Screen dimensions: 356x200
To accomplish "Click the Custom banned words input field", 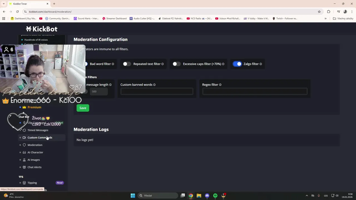I will point(157,91).
